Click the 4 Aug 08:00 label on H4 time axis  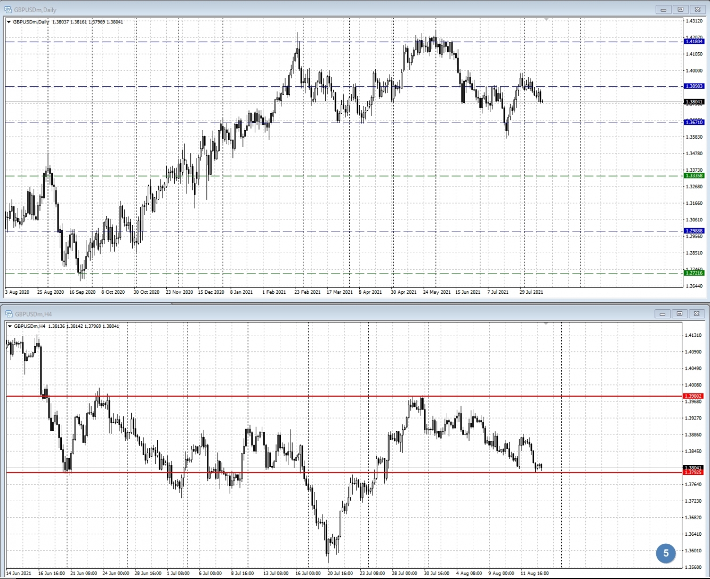click(469, 574)
